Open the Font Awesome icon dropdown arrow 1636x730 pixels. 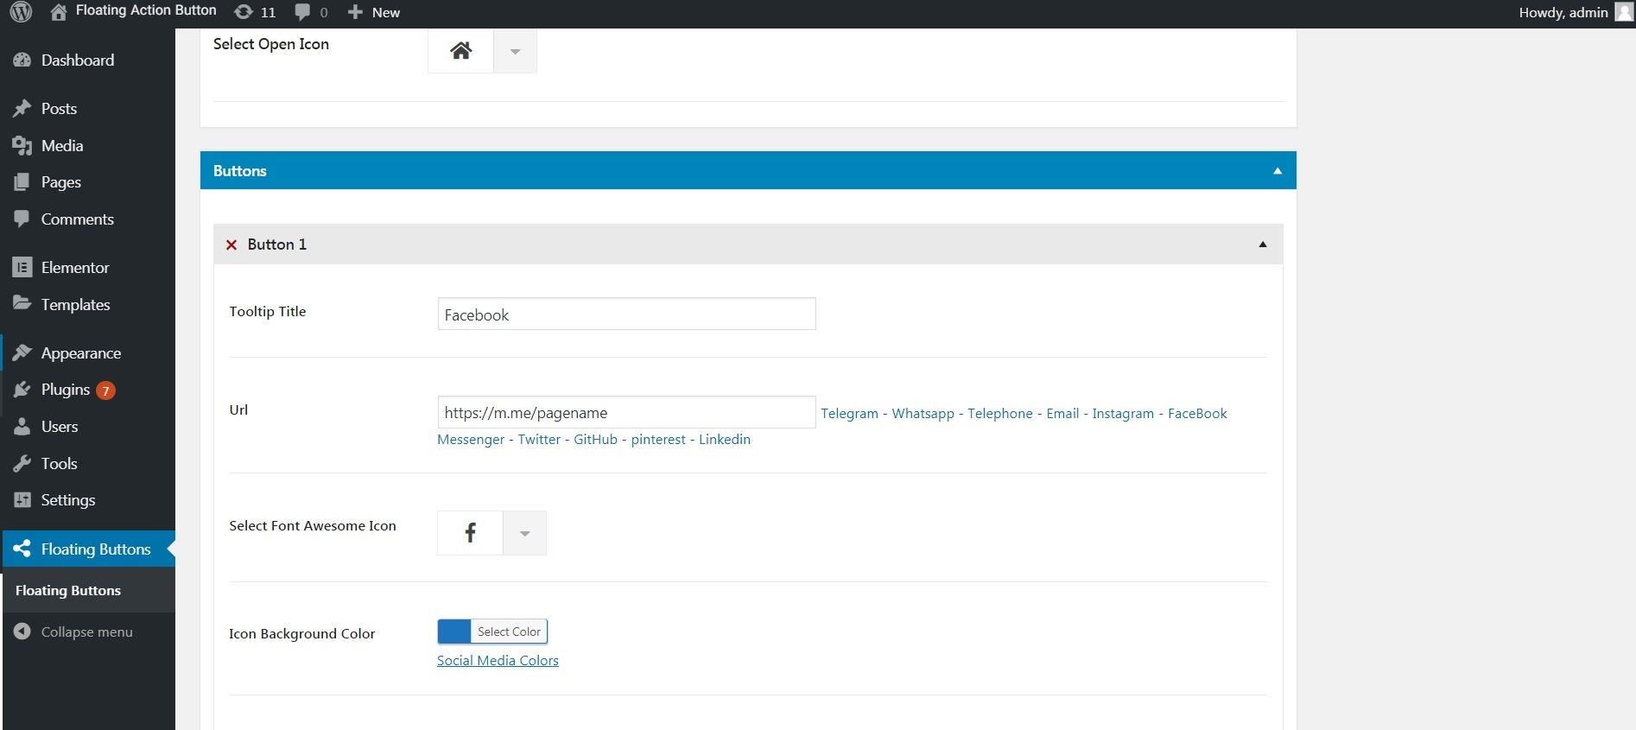(524, 533)
